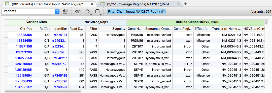Select the Variants: 961 count label
This screenshot has width=272, height=93.
coord(261,11)
